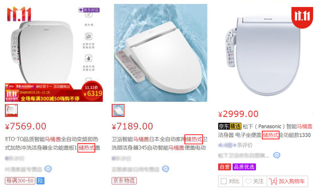316x193 pixels.
Task: Click the 京东好店 badge on first product
Action: point(89,10)
